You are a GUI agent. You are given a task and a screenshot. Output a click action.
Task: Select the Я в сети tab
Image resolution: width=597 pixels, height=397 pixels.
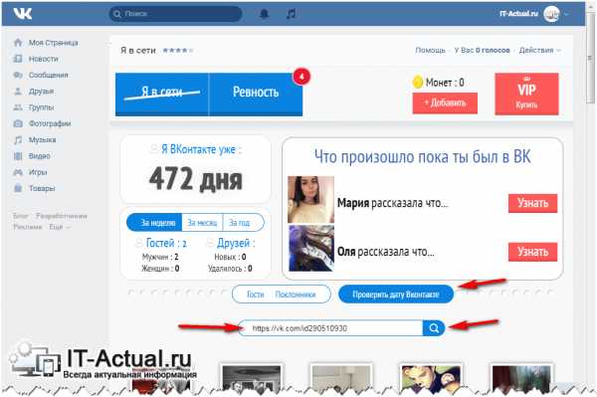click(162, 93)
